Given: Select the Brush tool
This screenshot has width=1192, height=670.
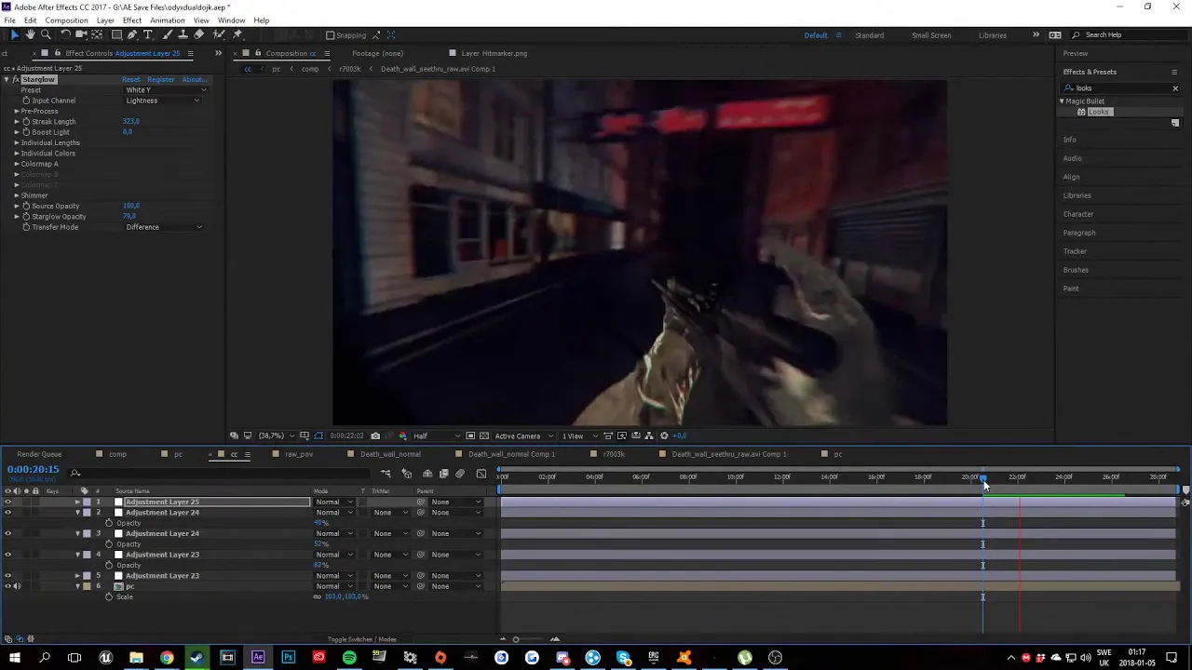Looking at the screenshot, I should click(x=168, y=34).
